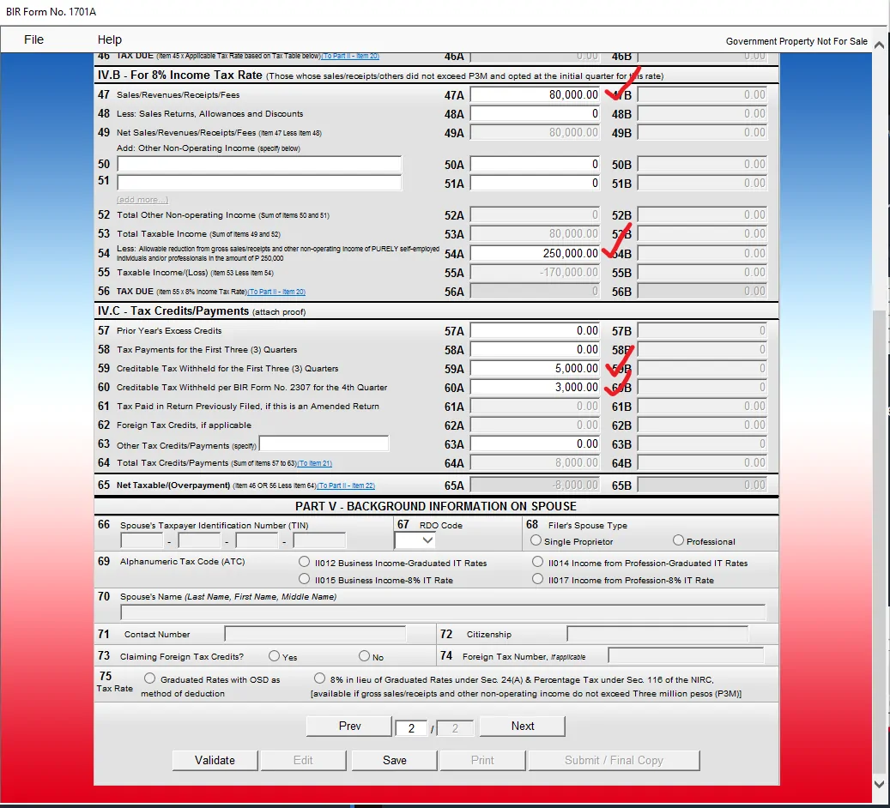Click the Prev page button
Screen dimensions: 890x808
(x=349, y=727)
